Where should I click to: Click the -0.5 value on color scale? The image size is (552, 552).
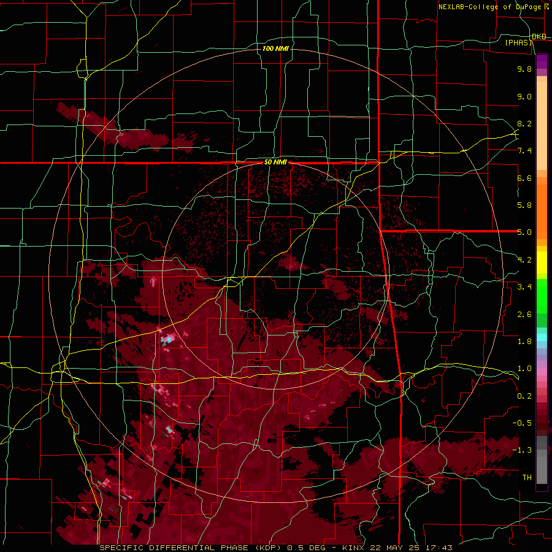click(522, 423)
